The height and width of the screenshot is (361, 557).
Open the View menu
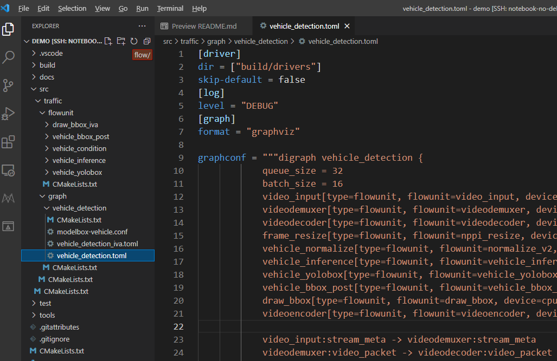[x=103, y=8]
